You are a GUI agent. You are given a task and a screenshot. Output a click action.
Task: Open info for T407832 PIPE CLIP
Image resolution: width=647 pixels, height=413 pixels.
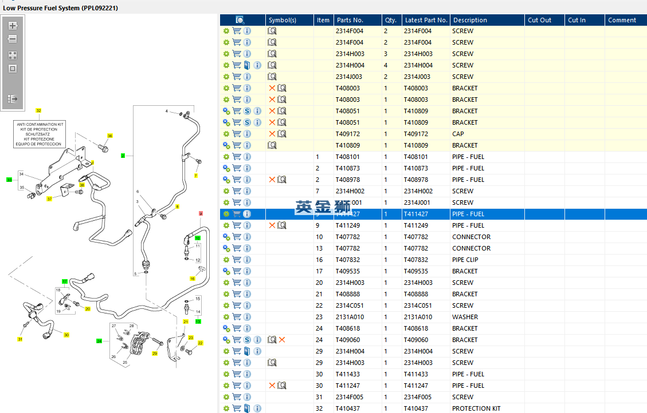(247, 260)
